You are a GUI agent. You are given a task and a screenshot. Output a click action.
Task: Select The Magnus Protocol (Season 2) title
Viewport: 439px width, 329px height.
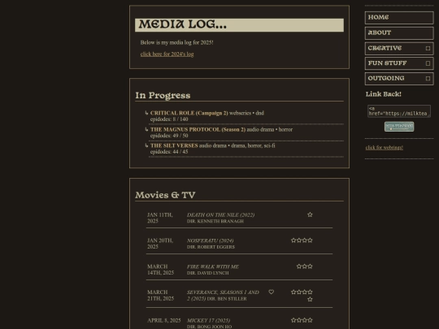[x=198, y=129]
